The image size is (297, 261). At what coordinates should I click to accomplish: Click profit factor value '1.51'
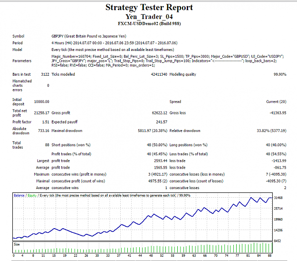46,122
